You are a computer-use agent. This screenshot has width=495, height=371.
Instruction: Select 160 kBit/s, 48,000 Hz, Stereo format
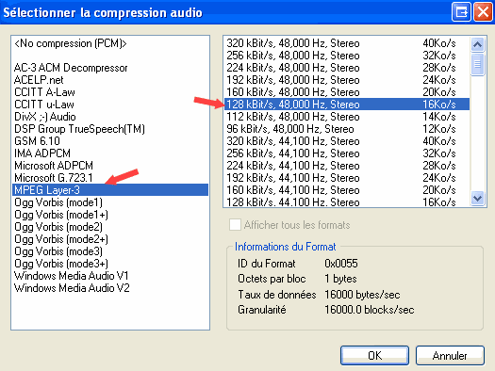(x=347, y=92)
